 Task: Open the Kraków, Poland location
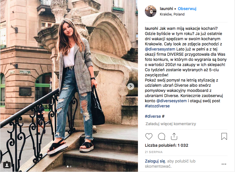172,14
